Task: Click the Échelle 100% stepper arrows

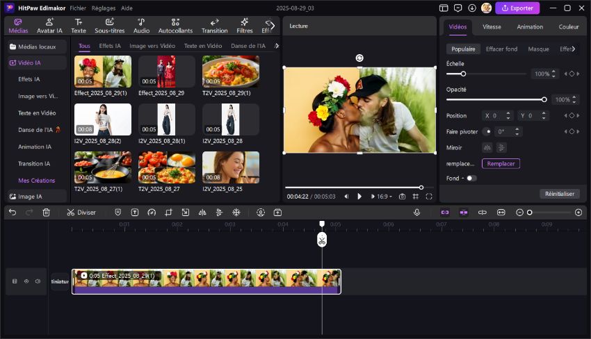Action: pyautogui.click(x=553, y=74)
